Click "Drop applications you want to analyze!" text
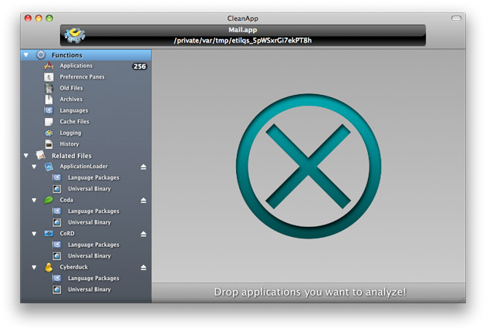Screen dimensions: 486x331 click(x=310, y=292)
